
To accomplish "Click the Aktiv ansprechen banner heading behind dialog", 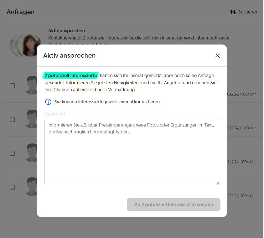I will click(x=66, y=31).
